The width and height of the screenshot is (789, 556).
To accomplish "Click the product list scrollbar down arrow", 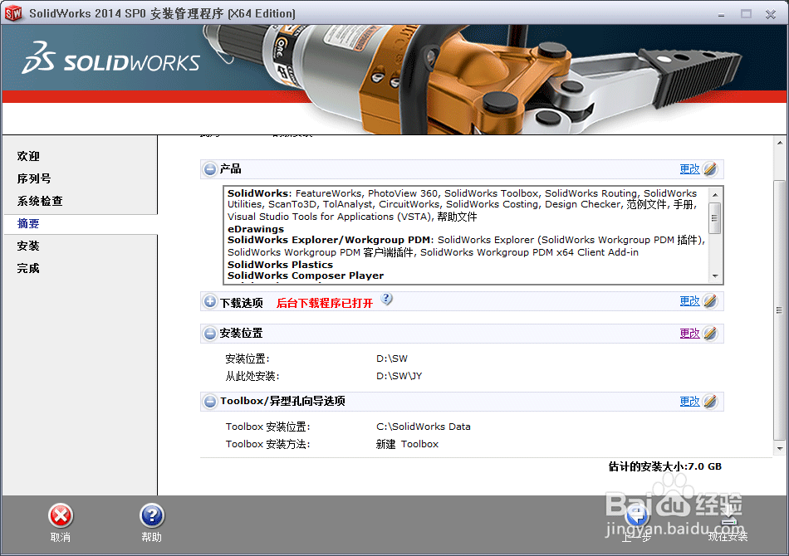I will [x=716, y=276].
